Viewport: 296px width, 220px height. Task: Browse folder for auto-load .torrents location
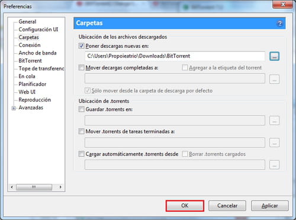point(274,165)
